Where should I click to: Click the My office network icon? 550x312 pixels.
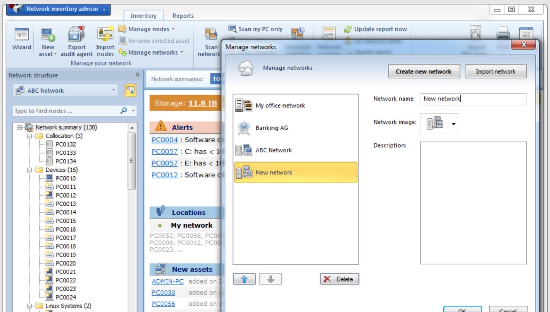coord(243,105)
